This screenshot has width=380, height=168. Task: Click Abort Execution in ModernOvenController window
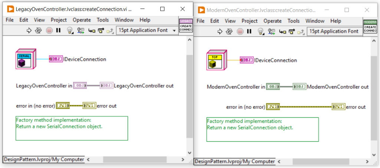[x=240, y=31]
